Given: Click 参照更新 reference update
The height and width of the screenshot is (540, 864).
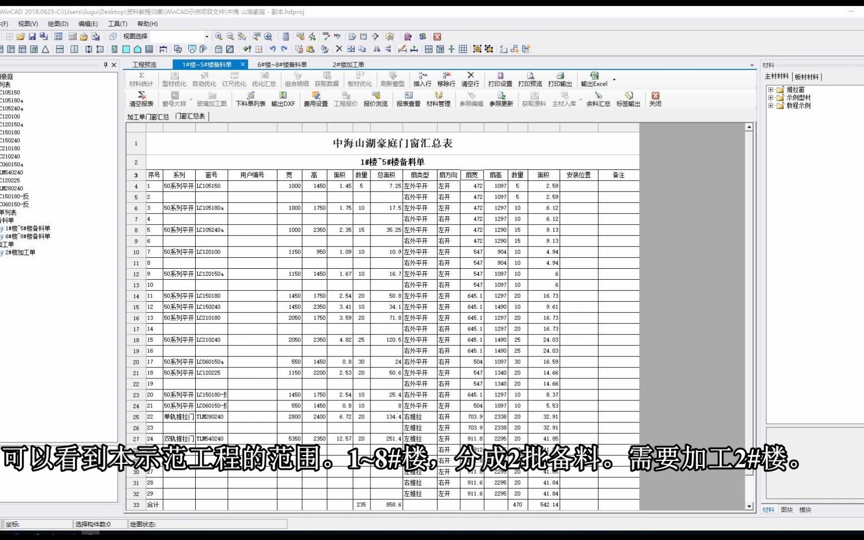Looking at the screenshot, I should point(501,100).
